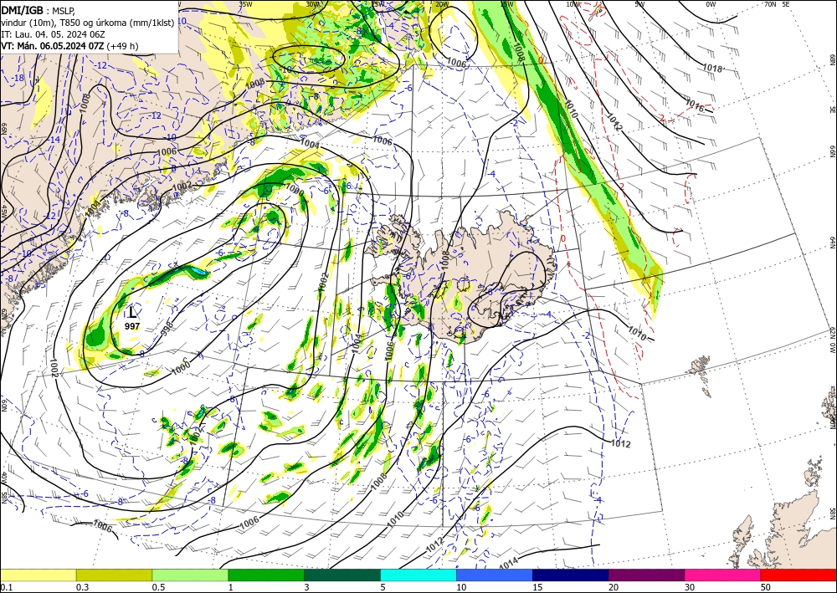
Task: Click the legend value '0.5'
Action: pyautogui.click(x=158, y=587)
